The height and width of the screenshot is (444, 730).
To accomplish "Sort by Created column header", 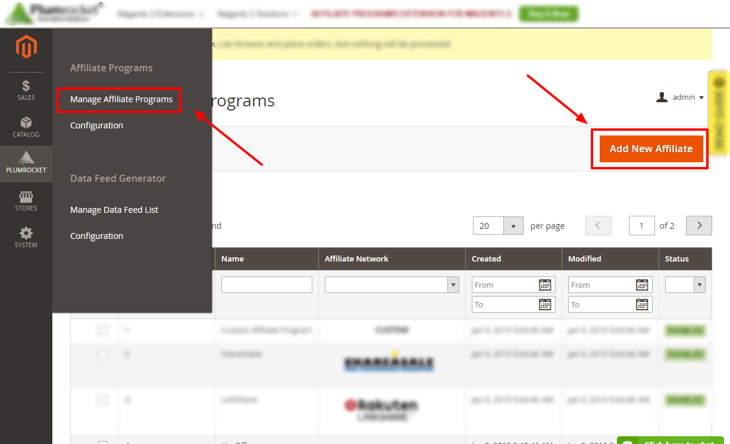I will coord(513,259).
